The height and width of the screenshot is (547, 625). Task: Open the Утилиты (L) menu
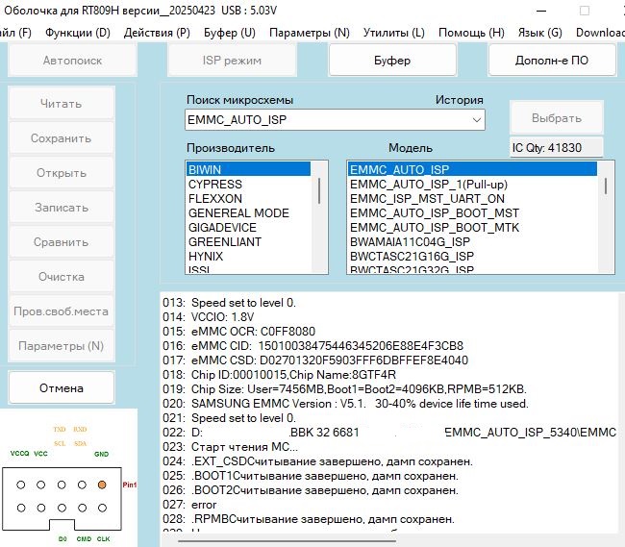394,33
